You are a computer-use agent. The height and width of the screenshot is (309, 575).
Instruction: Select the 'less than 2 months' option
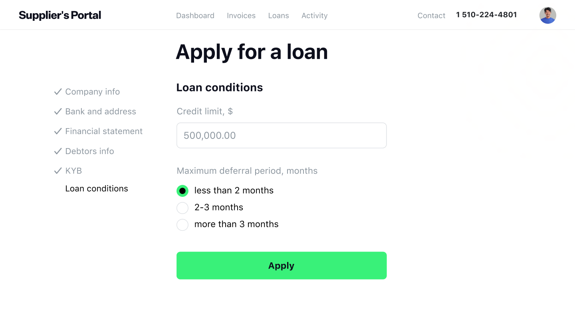pos(182,191)
